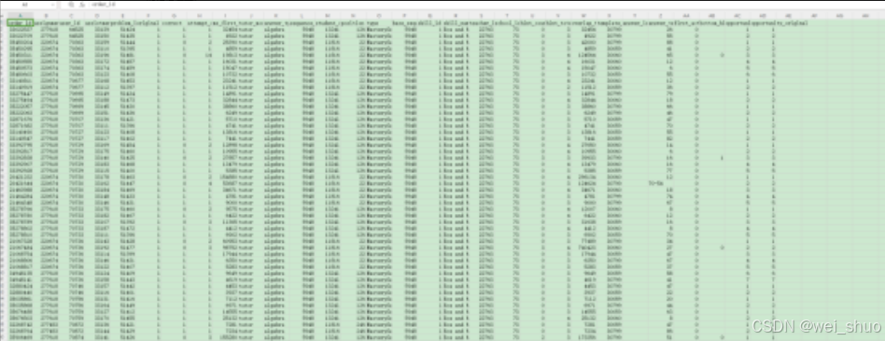Screen dimensions: 885x341
Task: Select column S header
Action: [481, 15]
